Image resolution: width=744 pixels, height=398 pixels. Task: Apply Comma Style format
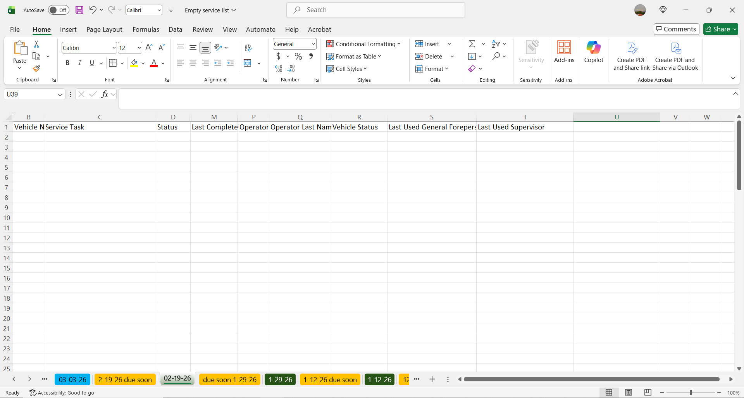(x=311, y=57)
